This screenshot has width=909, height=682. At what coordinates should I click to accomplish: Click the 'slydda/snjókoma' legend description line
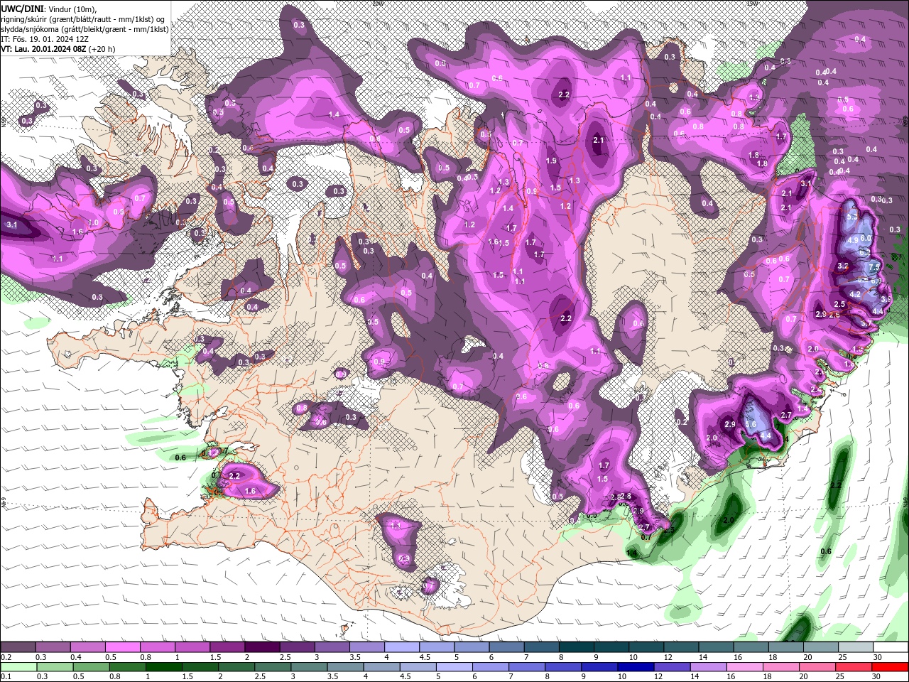(85, 29)
